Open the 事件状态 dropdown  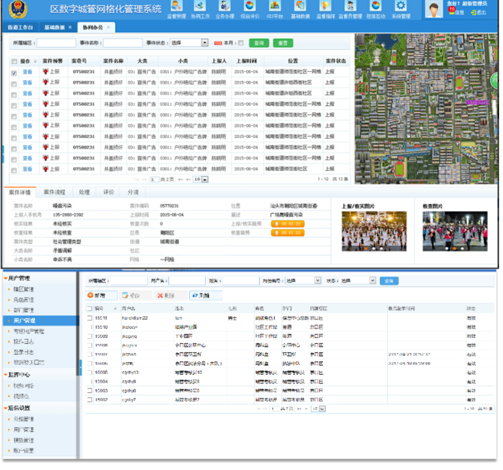click(x=204, y=43)
